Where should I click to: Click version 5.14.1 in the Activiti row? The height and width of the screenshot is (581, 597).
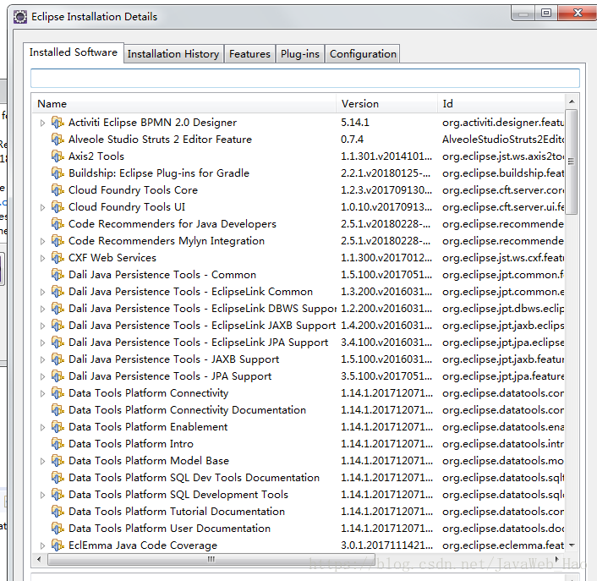pyautogui.click(x=355, y=123)
